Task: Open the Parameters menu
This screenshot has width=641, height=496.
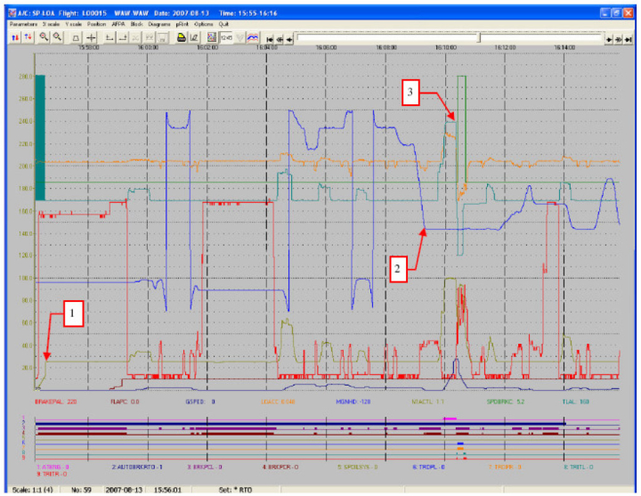Action: 23,25
